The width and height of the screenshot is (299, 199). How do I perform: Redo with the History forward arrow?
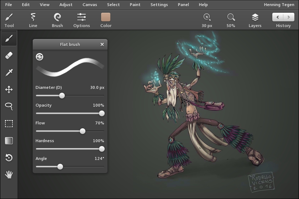pyautogui.click(x=289, y=17)
